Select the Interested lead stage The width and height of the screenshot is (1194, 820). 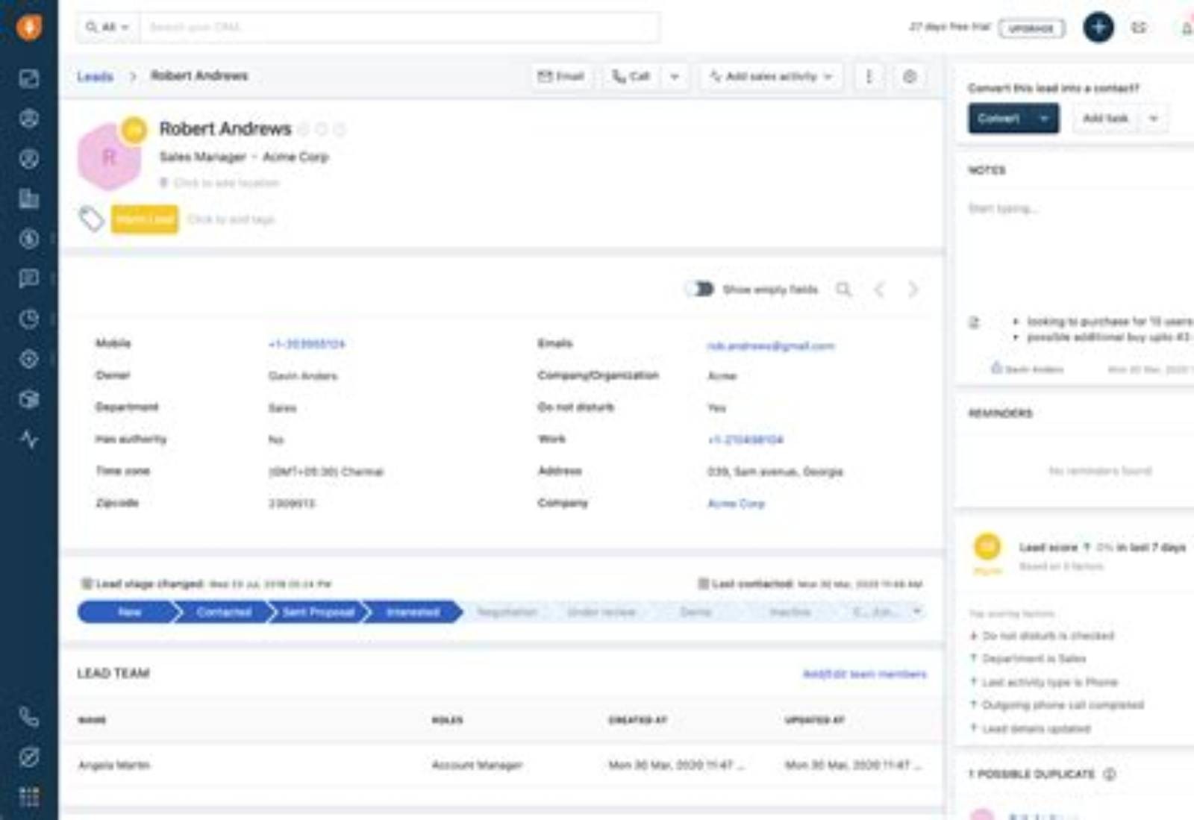point(413,612)
